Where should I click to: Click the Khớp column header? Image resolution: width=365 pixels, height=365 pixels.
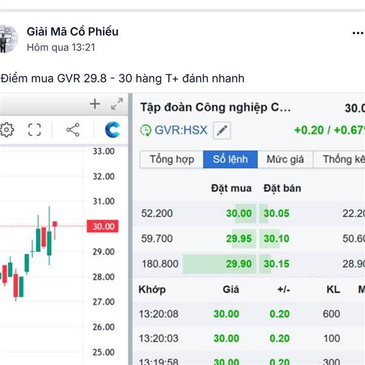pyautogui.click(x=152, y=290)
